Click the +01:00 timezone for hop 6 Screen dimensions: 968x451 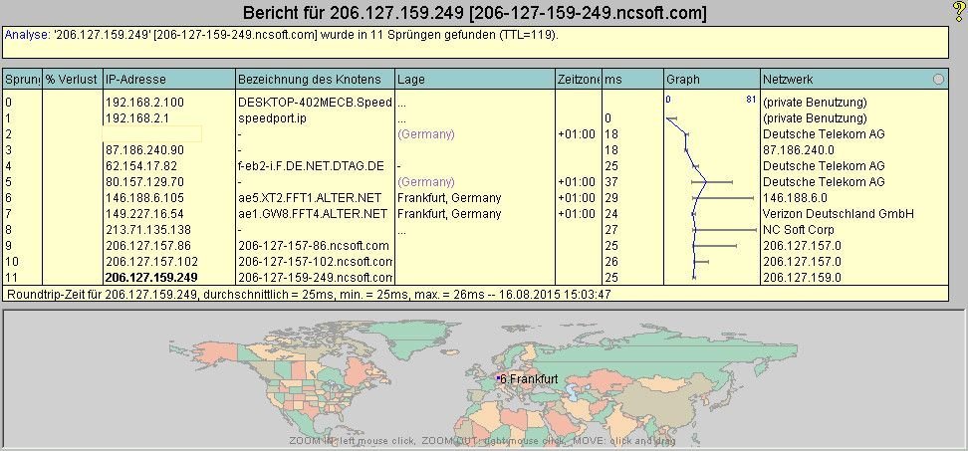tap(577, 198)
